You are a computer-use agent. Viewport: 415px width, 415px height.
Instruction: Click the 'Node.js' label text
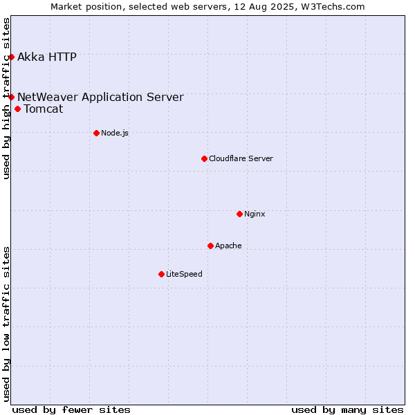coord(115,133)
